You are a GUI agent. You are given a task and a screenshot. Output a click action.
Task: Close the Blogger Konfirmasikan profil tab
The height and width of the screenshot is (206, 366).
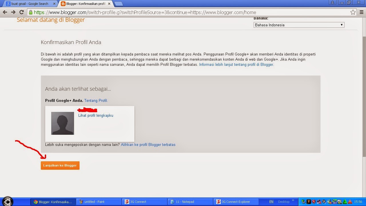tap(110, 4)
